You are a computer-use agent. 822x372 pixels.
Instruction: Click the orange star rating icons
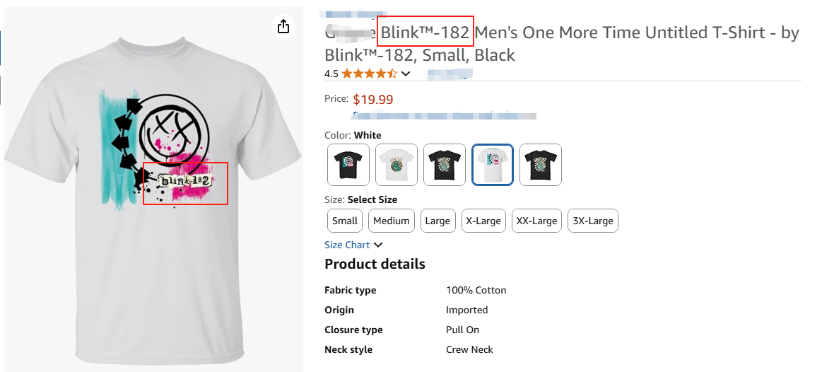coord(369,74)
